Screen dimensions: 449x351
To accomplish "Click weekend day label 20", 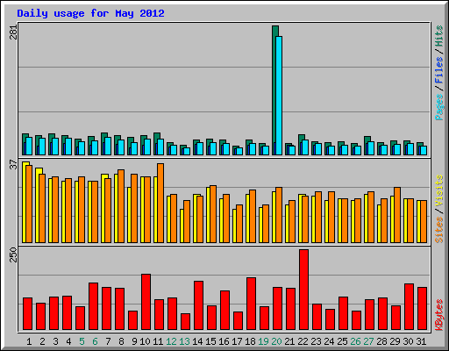I will [276, 341].
